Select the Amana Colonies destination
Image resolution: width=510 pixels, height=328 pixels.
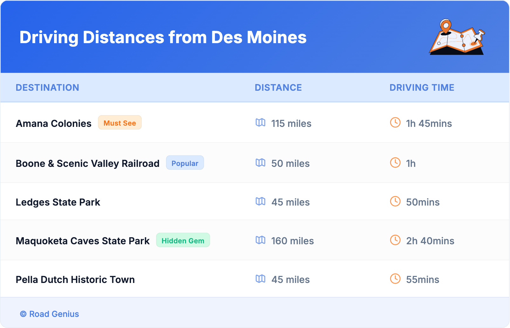pos(53,123)
